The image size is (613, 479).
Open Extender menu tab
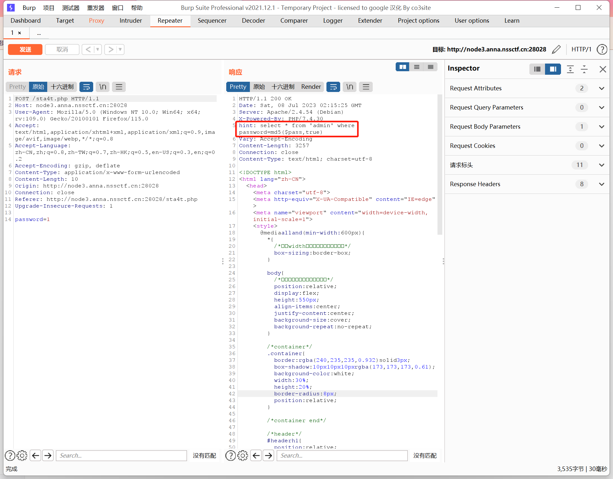point(369,20)
